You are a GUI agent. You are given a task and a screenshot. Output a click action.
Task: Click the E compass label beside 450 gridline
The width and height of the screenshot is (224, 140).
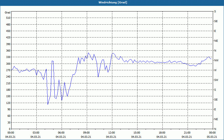[x=215, y=31]
